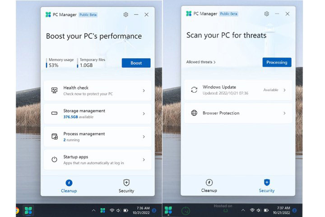The height and width of the screenshot is (217, 325).
Task: Open the Allowed threats link
Action: (201, 62)
